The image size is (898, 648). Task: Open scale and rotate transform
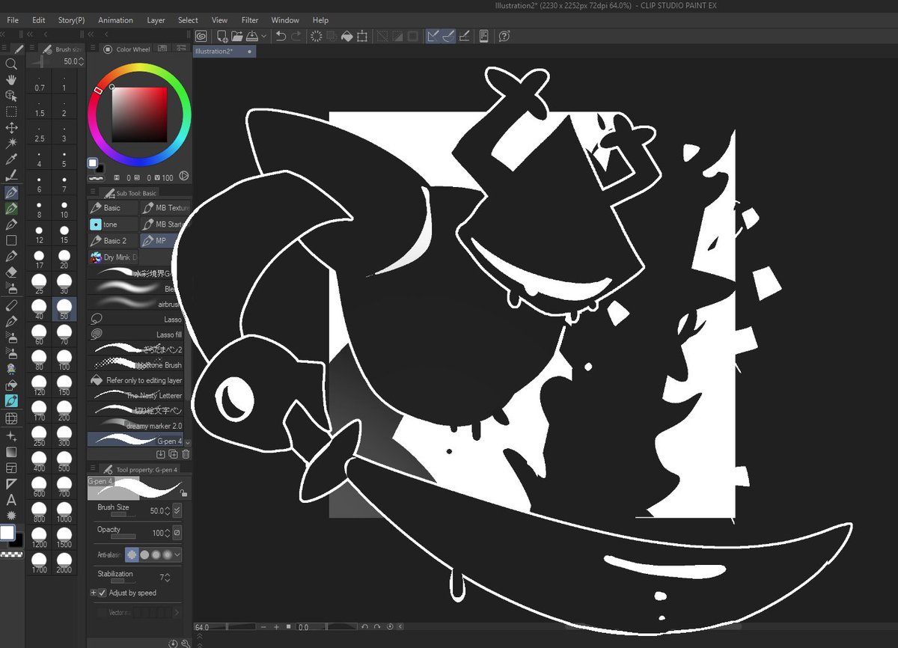(x=362, y=36)
